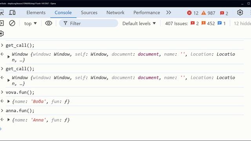Open live expression with the eye icon

[49, 23]
